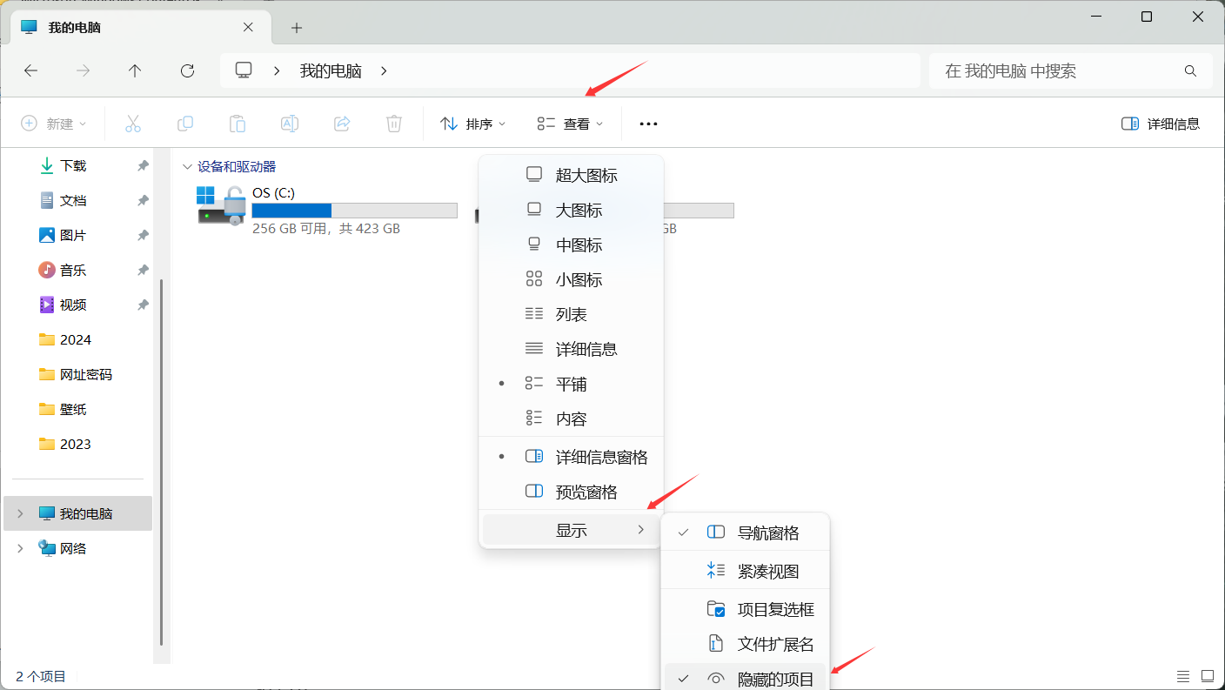Open a new tab with plus button
The height and width of the screenshot is (690, 1225).
tap(297, 28)
